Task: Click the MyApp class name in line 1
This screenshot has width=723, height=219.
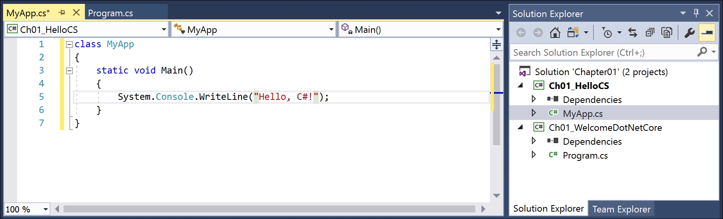Action: pos(120,44)
